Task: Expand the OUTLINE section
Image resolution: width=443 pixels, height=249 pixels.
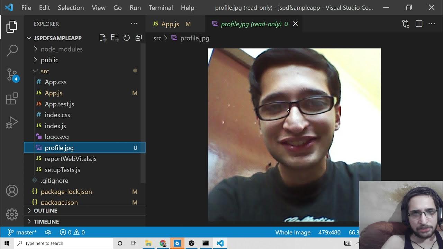Action: pos(45,211)
